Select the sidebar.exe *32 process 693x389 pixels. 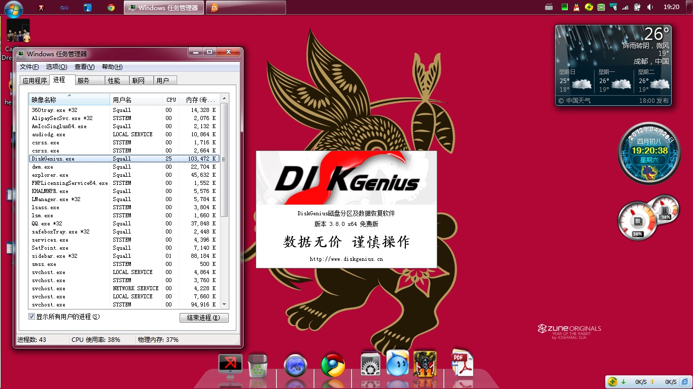124,256
